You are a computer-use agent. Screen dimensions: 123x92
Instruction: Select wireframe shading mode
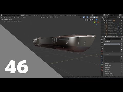pos(93,17)
